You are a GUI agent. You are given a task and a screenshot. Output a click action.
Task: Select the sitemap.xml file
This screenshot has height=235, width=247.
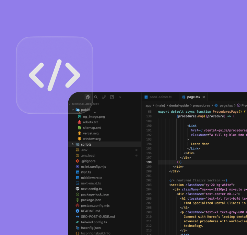click(x=92, y=127)
